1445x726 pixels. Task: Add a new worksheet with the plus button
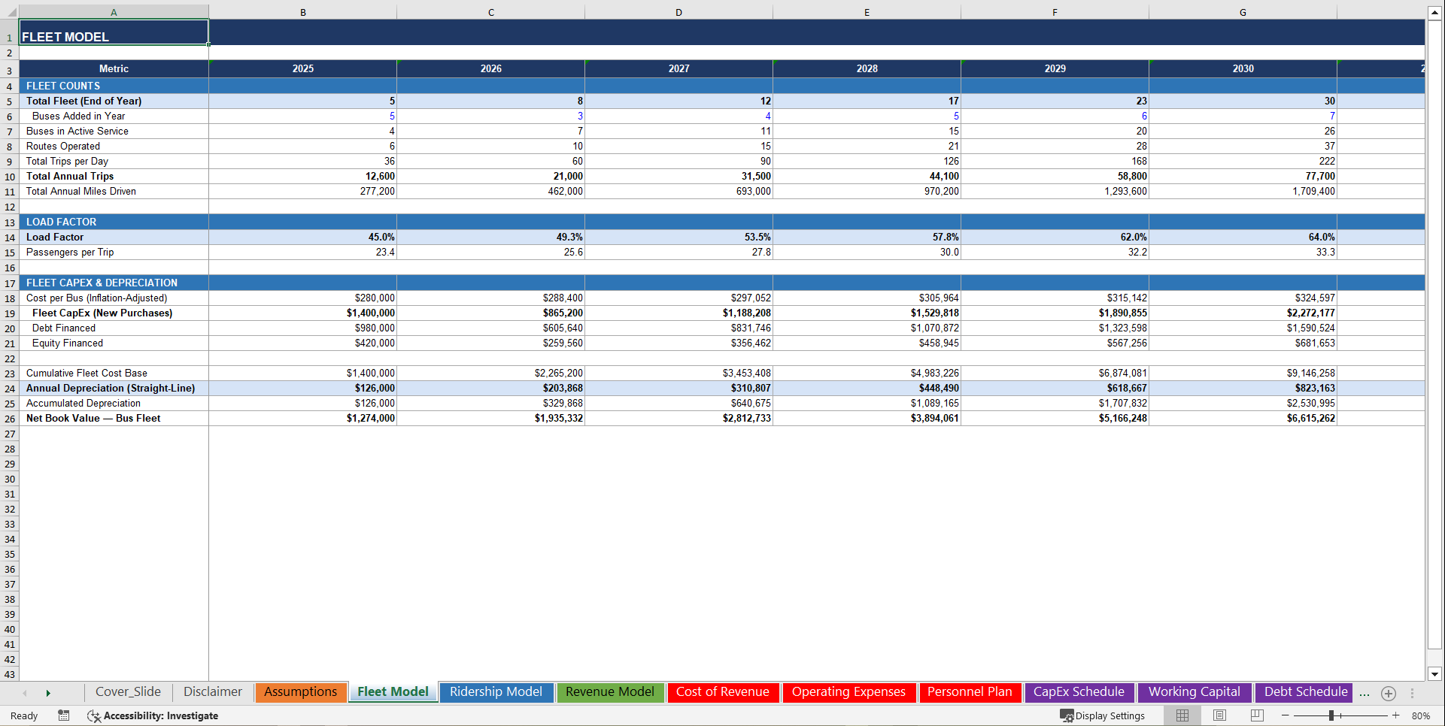pos(1389,693)
